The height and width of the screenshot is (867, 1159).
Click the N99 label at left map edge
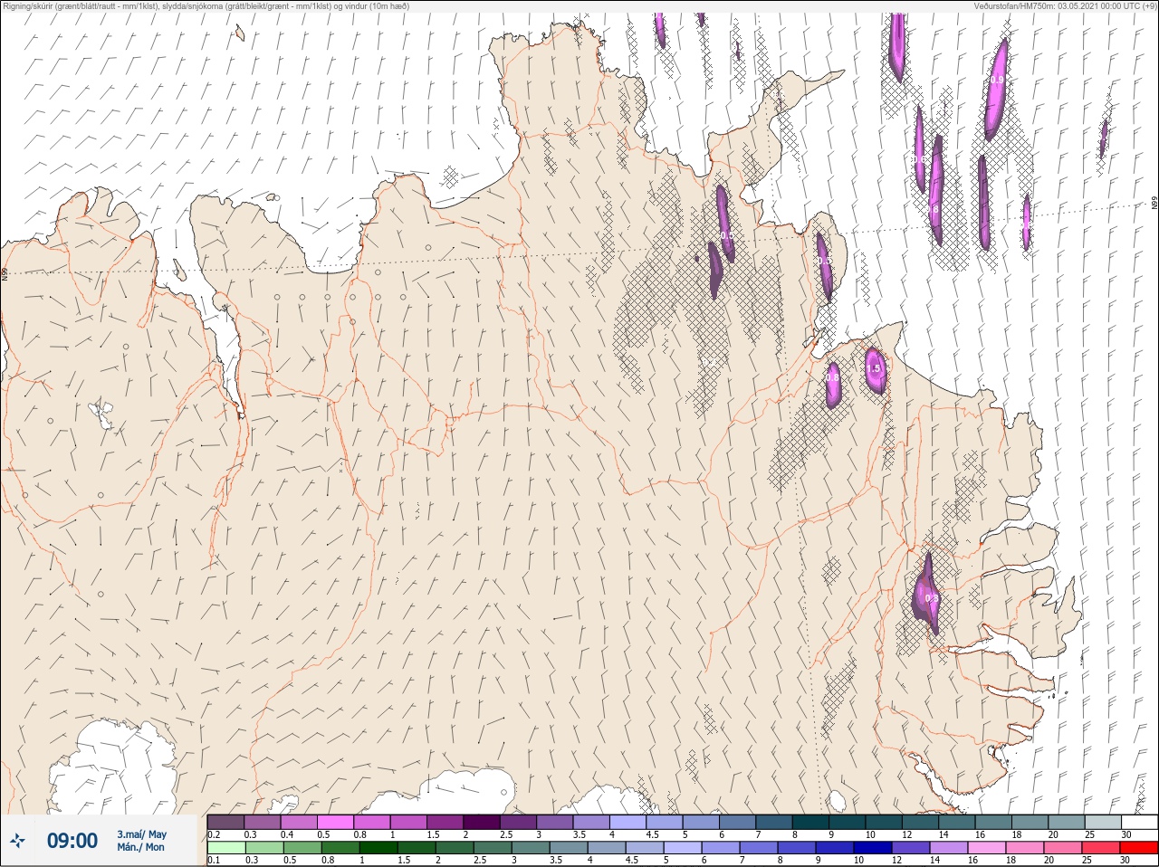[5, 272]
